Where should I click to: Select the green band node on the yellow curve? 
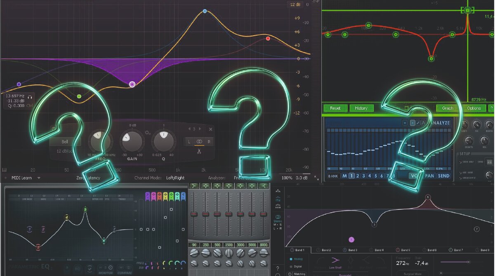point(79,96)
